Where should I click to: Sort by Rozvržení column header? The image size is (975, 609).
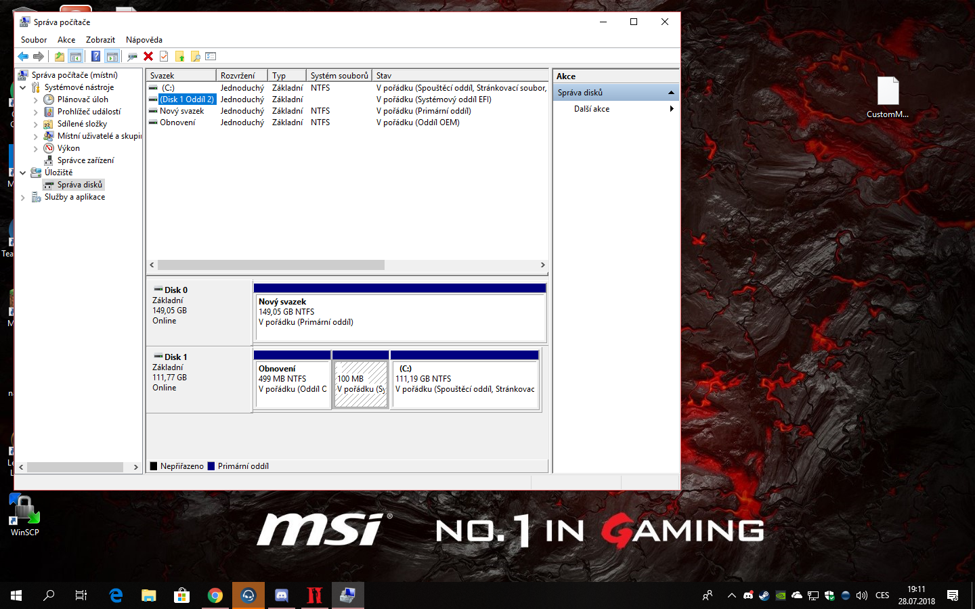242,76
